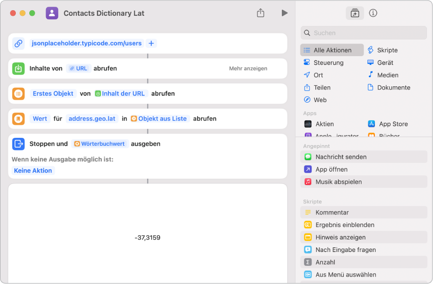Select the Alle Aktionen category
The height and width of the screenshot is (284, 433).
332,50
